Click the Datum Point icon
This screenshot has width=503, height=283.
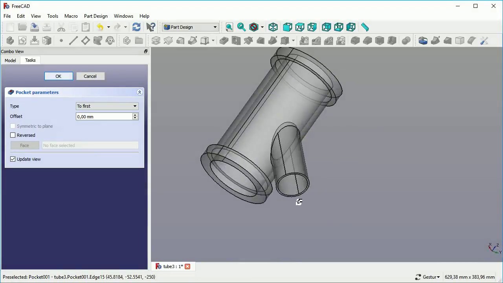tap(61, 40)
